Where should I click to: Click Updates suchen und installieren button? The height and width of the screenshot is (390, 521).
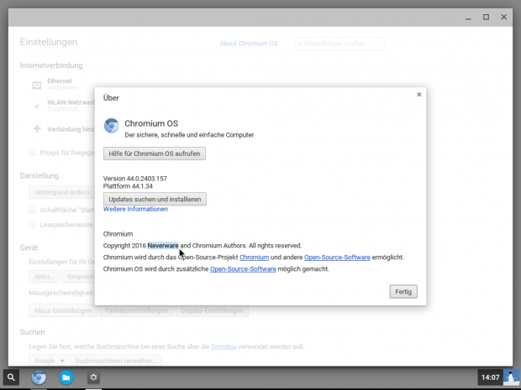point(155,200)
